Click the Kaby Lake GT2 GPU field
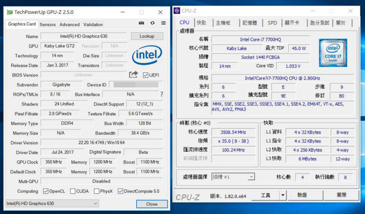Screen dimensions: 365x214 (x=59, y=46)
